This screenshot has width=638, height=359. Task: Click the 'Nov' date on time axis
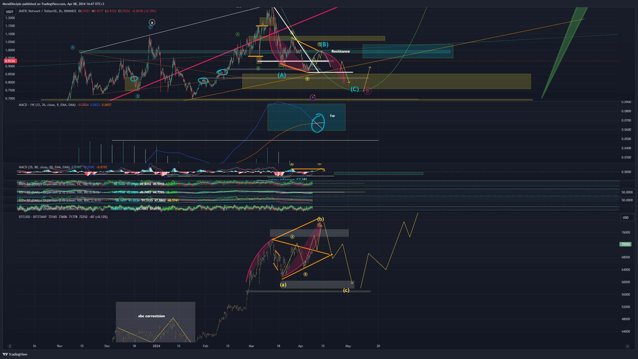[x=60, y=346]
